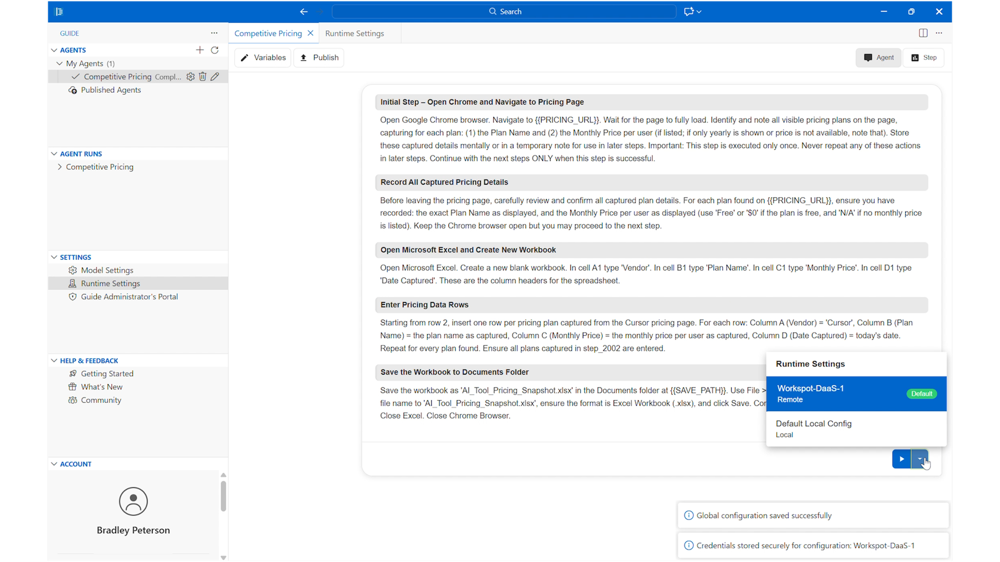Run the agent with play button

pos(901,459)
